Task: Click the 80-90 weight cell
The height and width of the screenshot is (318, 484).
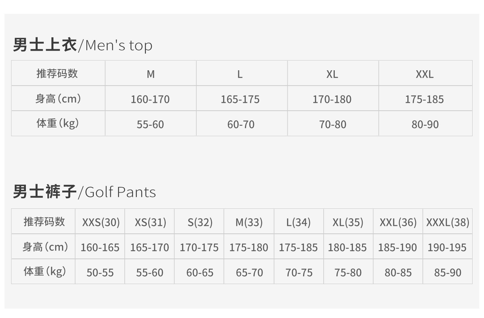Action: 425,124
